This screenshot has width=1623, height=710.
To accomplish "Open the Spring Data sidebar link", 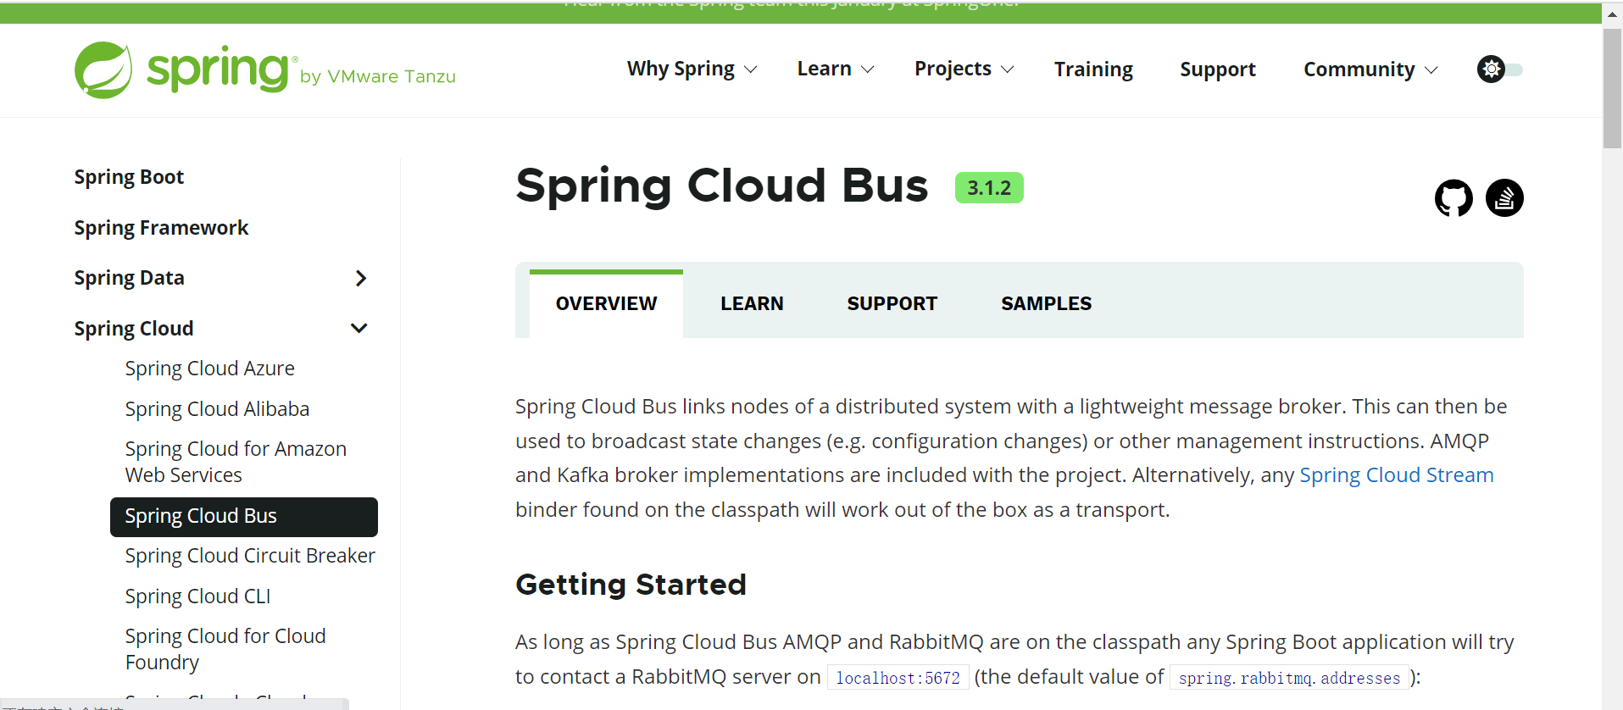I will tap(129, 278).
